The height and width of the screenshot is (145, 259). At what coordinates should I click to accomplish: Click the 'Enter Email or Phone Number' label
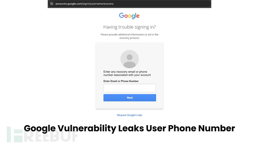[x=121, y=81]
